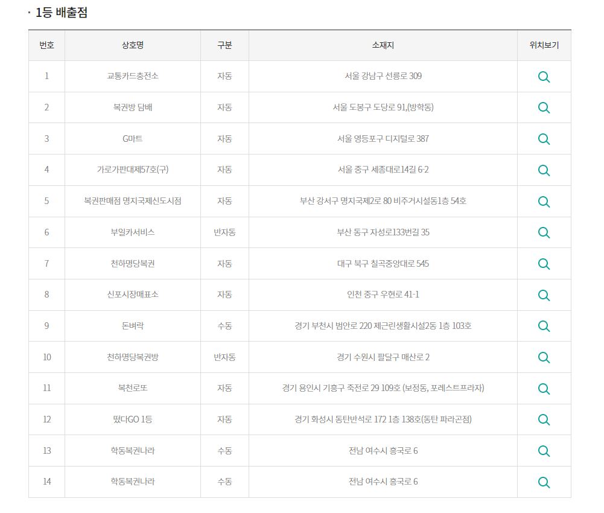Click the location icon in row 14

coord(544,482)
